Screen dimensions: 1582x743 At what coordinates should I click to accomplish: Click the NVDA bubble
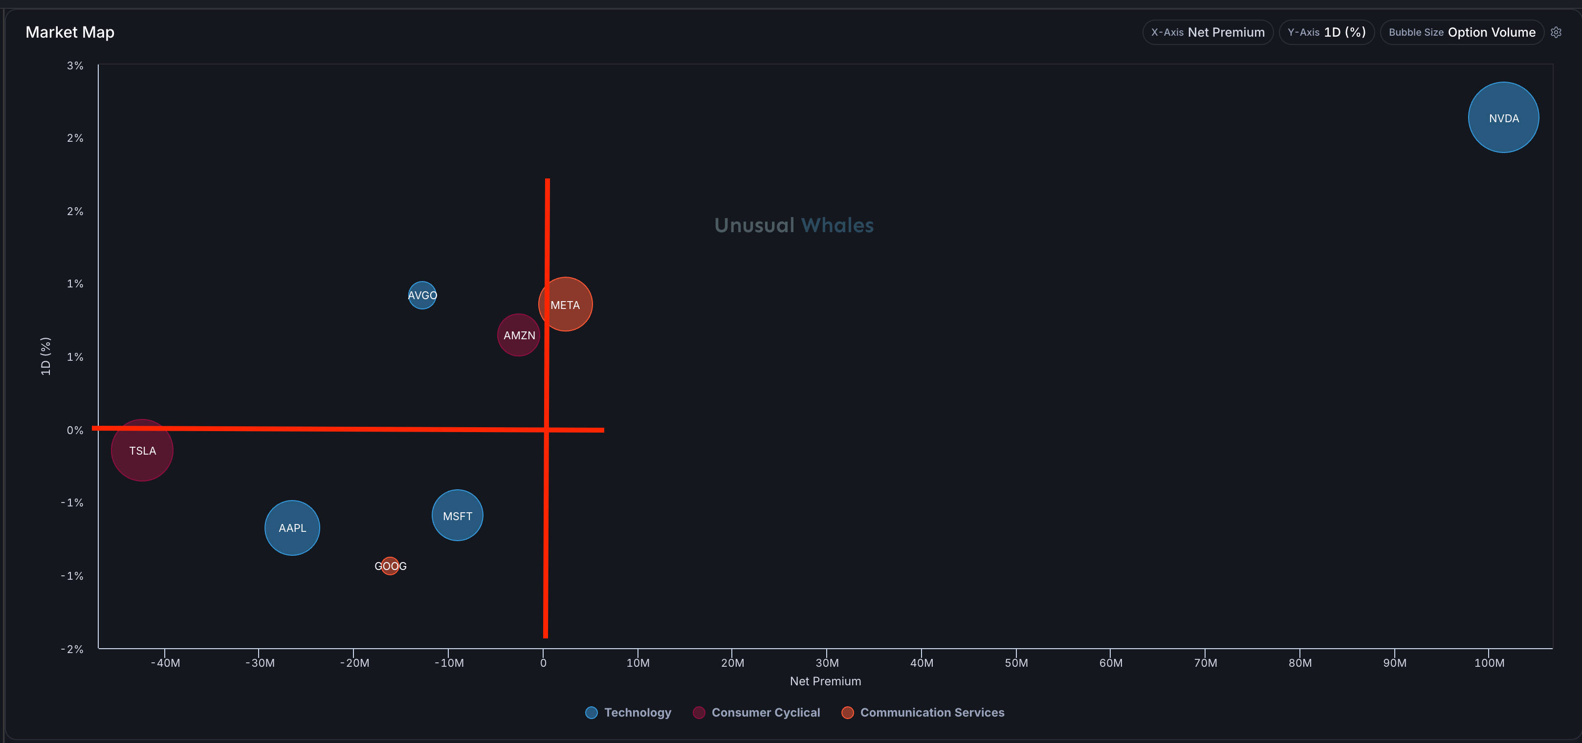tap(1503, 117)
